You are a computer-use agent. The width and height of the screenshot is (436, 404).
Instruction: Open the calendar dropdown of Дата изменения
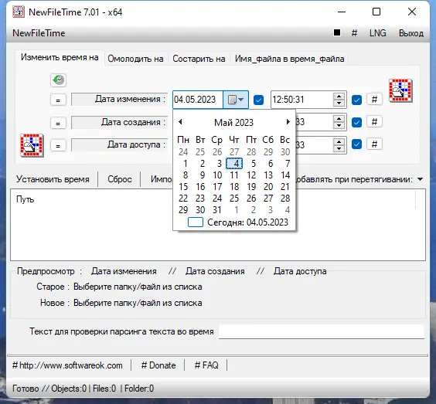coord(236,100)
